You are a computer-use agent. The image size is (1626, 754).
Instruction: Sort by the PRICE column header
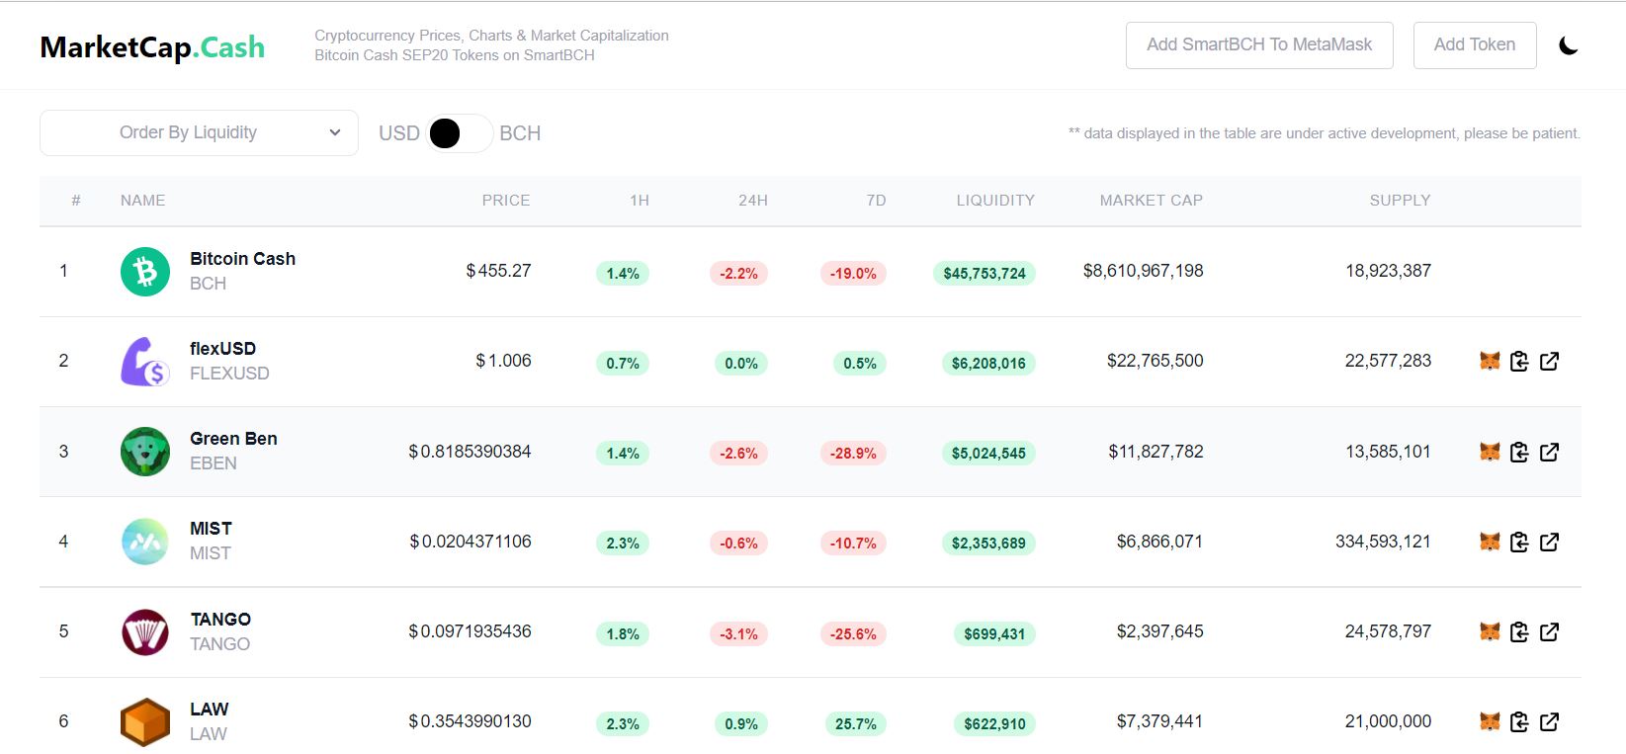pyautogui.click(x=506, y=201)
